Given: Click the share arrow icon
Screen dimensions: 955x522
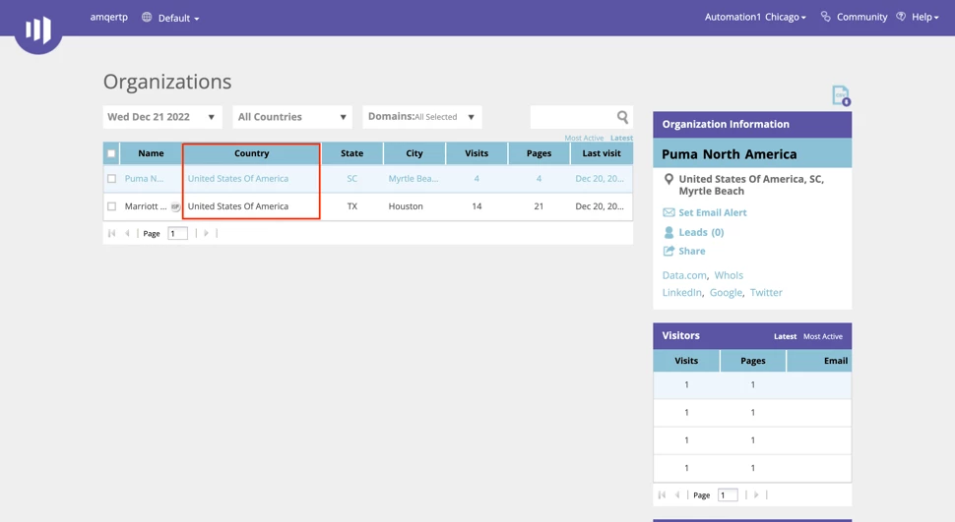Looking at the screenshot, I should [x=668, y=251].
